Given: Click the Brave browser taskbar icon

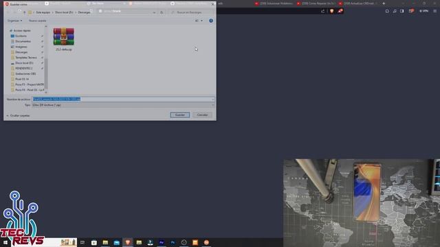Looking at the screenshot, I should (x=128, y=242).
